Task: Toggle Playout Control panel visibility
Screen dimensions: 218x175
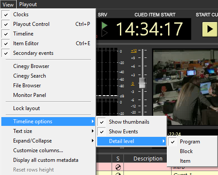Action: coord(48,24)
